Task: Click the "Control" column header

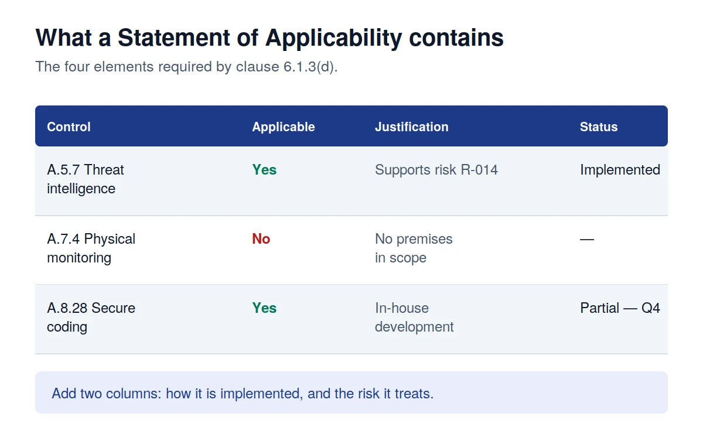Action: point(69,127)
